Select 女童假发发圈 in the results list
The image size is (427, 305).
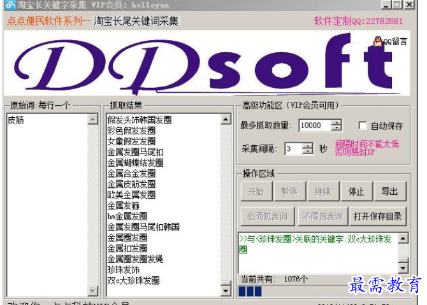(131, 141)
